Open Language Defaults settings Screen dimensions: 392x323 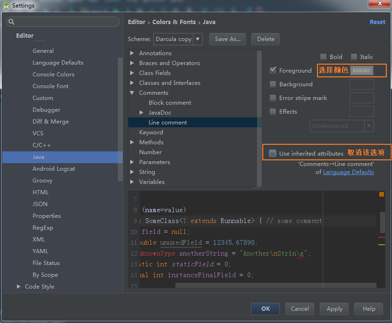click(x=58, y=62)
